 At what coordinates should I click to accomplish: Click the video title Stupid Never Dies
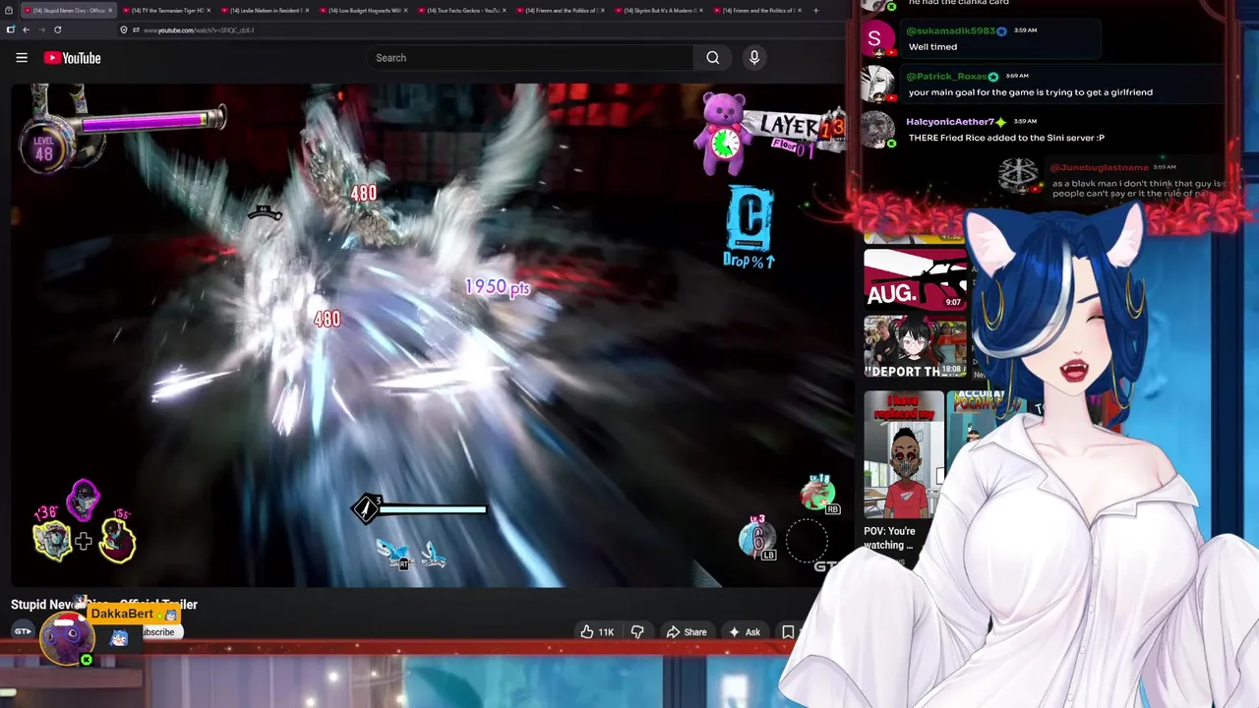(104, 605)
